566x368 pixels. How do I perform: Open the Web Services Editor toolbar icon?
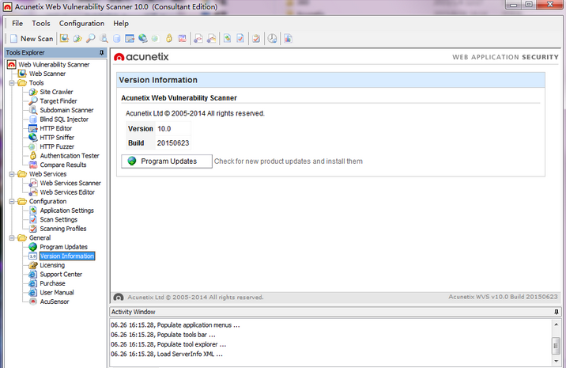point(212,38)
